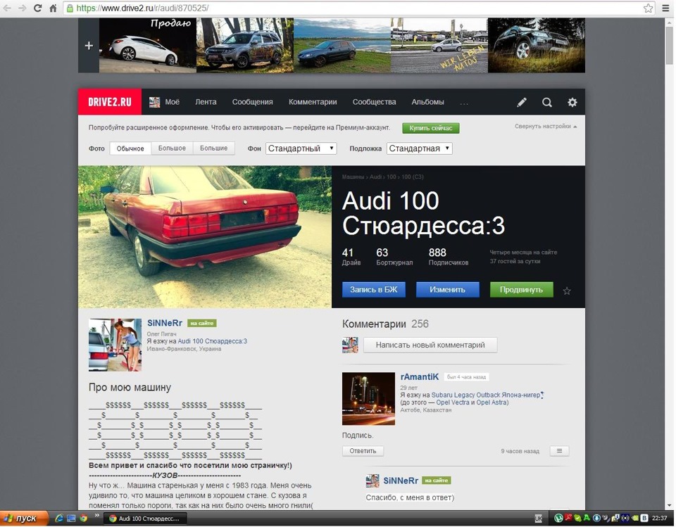The width and height of the screenshot is (676, 527).
Task: Open Альбомы menu item
Action: click(427, 102)
